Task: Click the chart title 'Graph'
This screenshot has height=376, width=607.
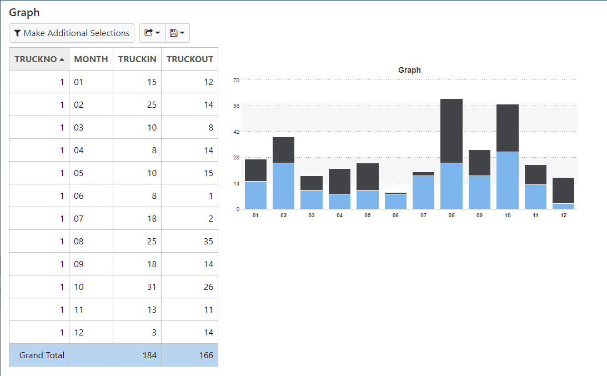Action: click(x=409, y=71)
